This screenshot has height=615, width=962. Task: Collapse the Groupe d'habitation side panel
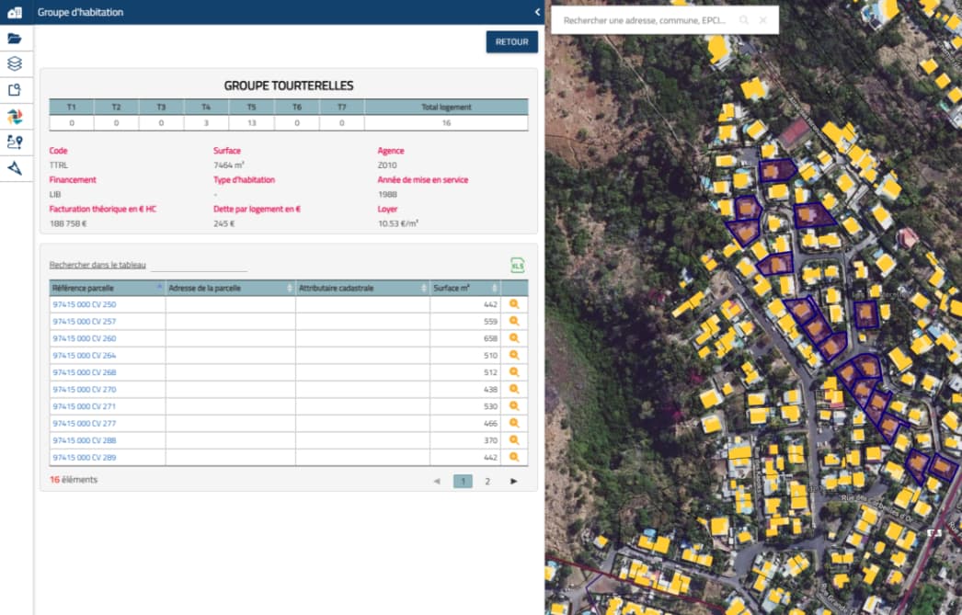537,12
